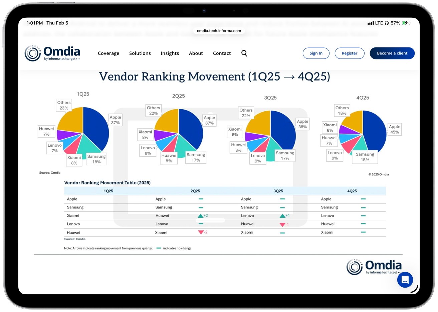Click the green +1 arrow next to Lenovo
Screen dimensions: 438x312
click(x=283, y=215)
